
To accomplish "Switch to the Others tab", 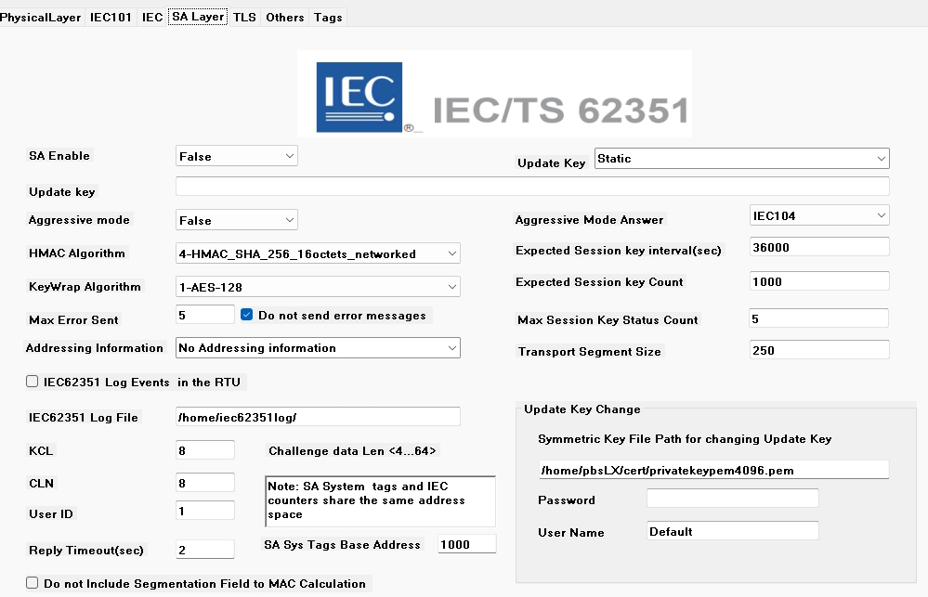I will (284, 16).
